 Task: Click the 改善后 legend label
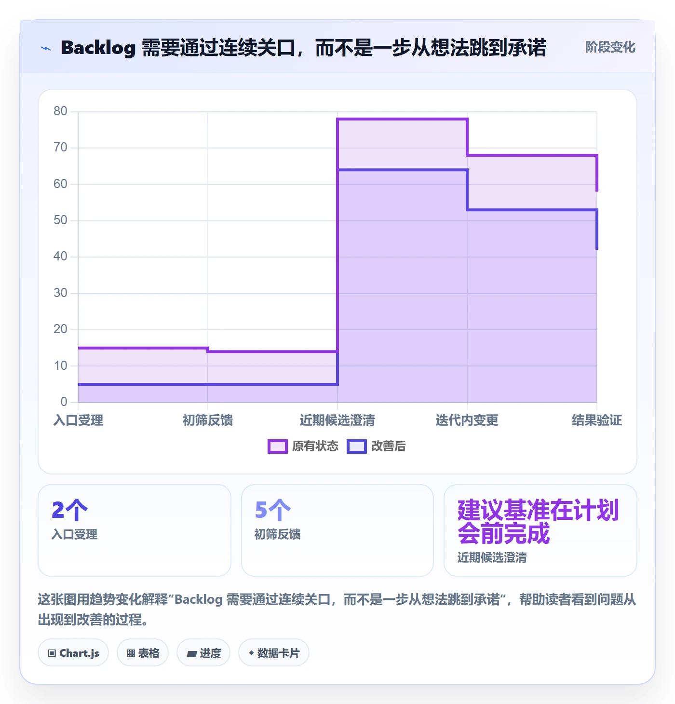click(388, 447)
